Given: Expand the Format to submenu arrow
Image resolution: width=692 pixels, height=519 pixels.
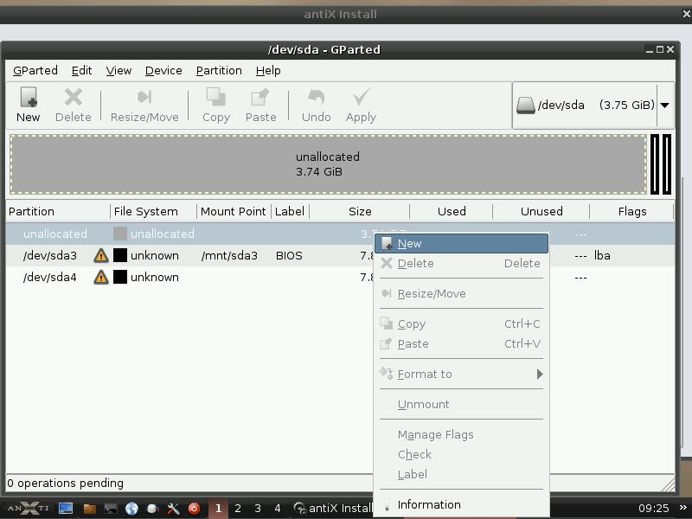Looking at the screenshot, I should [539, 375].
